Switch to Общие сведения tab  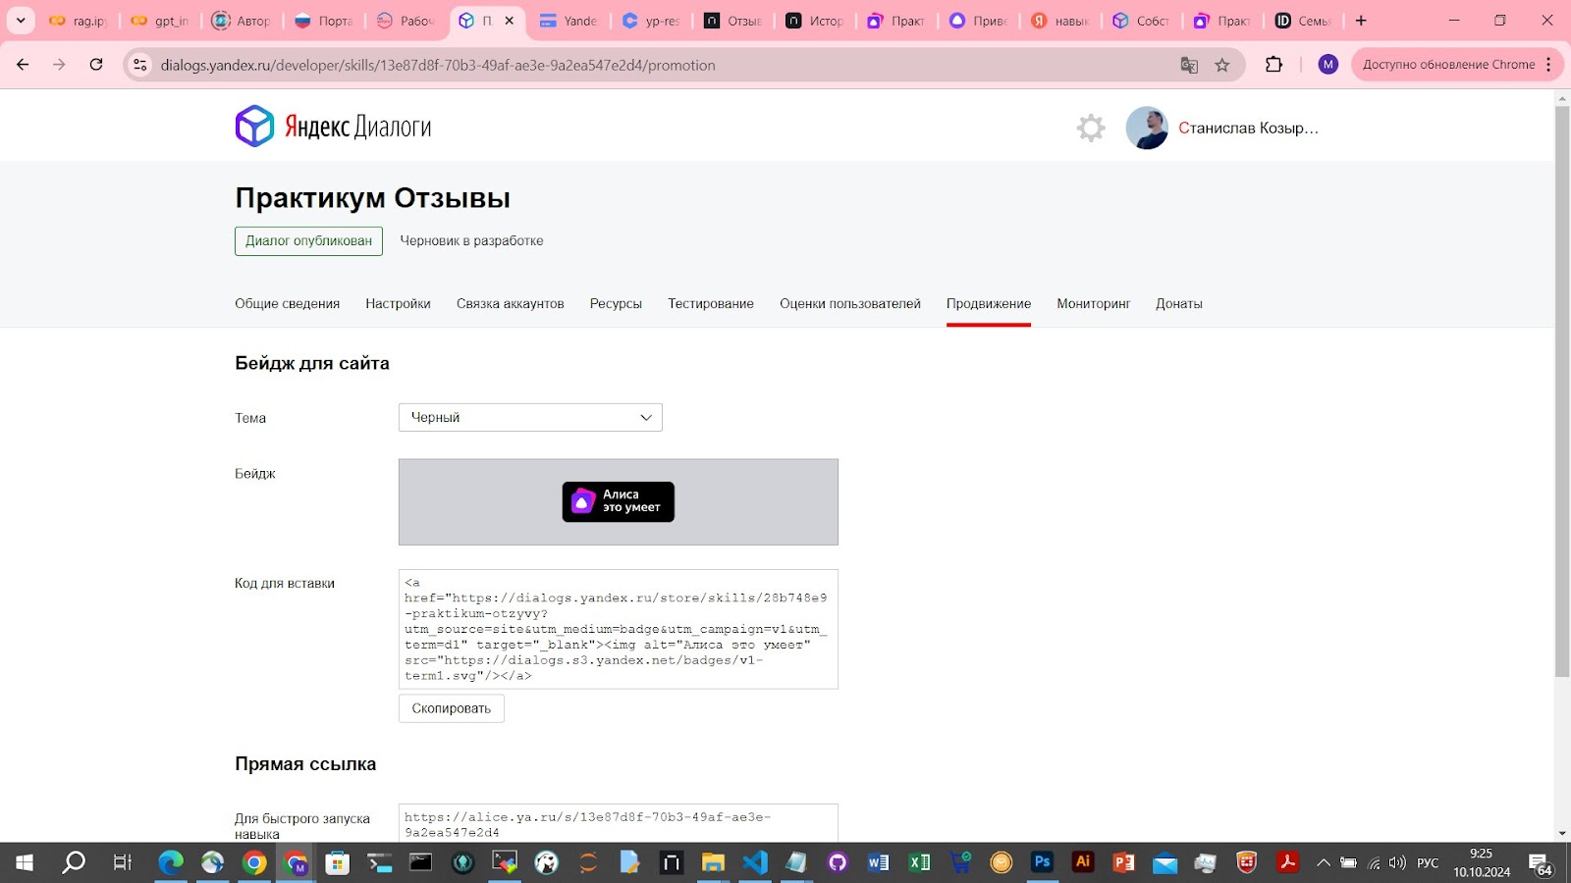pos(287,303)
